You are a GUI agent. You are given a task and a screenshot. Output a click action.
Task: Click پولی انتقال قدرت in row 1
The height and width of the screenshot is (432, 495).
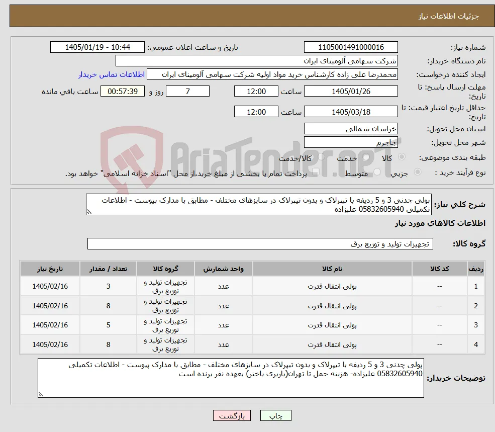332,286
